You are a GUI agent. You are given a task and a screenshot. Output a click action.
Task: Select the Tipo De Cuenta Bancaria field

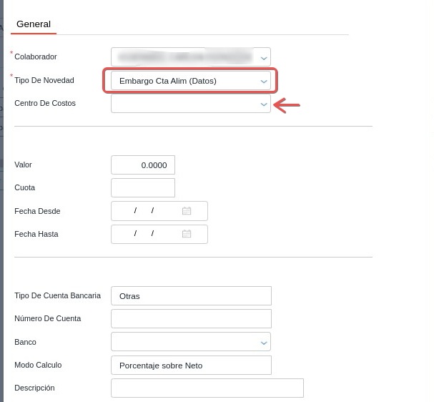pyautogui.click(x=191, y=295)
